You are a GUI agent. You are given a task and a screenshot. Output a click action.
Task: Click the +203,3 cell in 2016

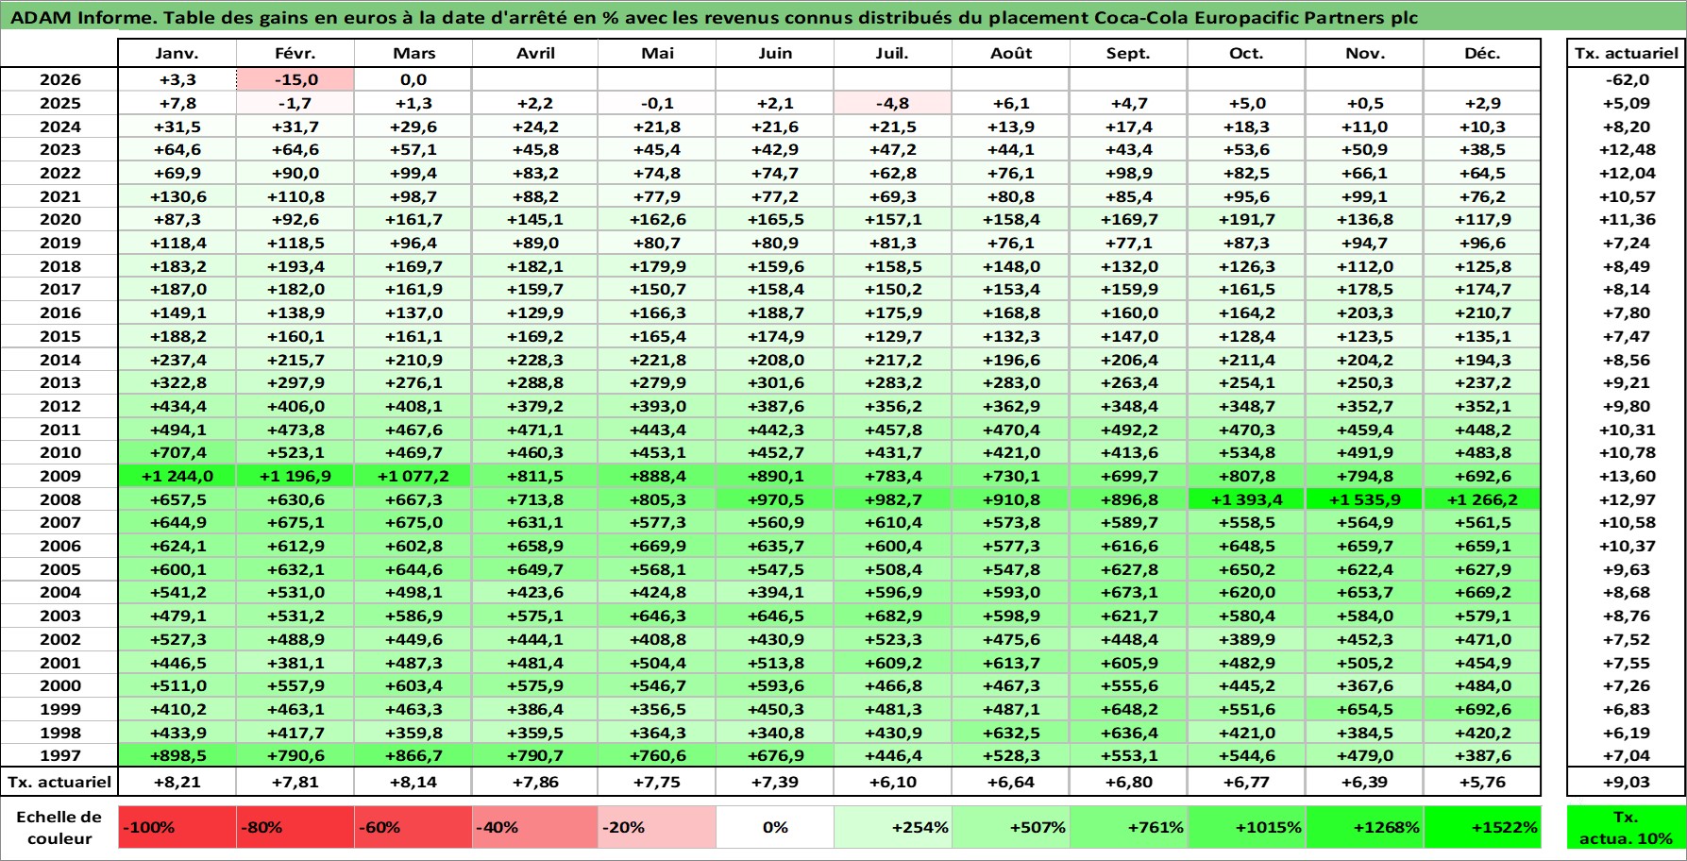click(x=1364, y=312)
